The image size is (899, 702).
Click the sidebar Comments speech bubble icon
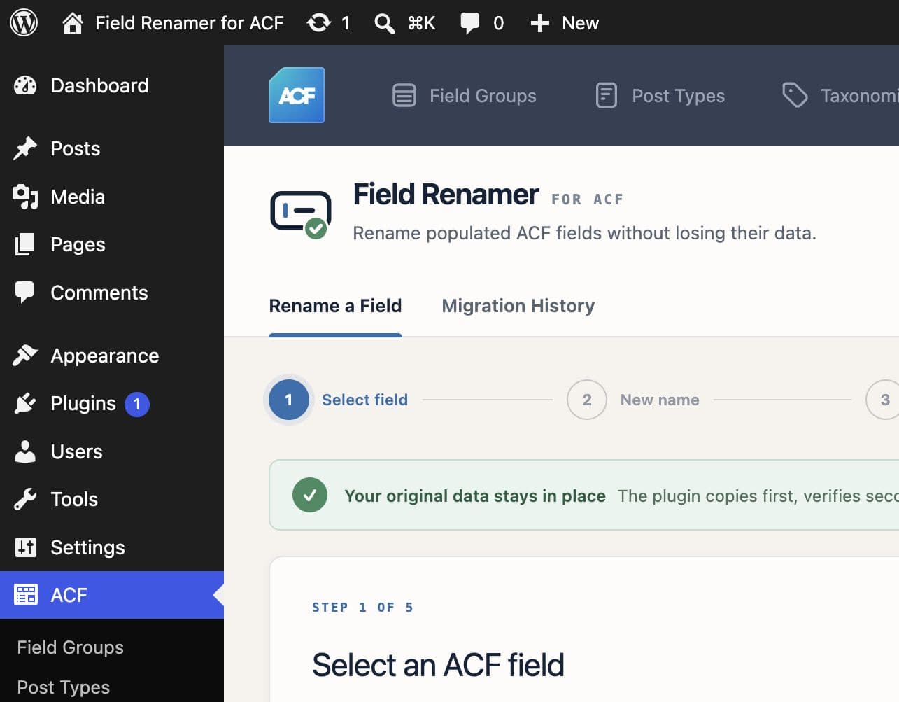tap(25, 293)
